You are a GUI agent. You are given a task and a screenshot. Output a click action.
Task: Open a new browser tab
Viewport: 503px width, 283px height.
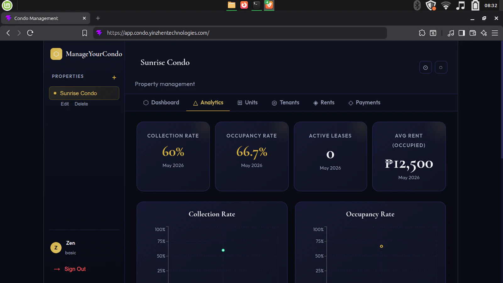point(98,18)
